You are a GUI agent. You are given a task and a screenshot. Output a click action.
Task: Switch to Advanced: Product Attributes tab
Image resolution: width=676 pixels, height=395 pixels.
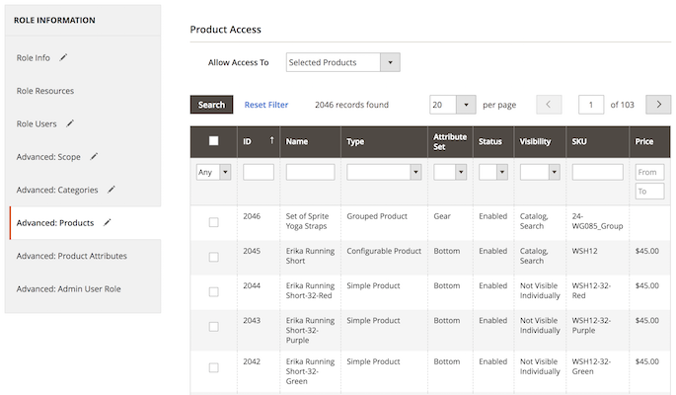[72, 256]
